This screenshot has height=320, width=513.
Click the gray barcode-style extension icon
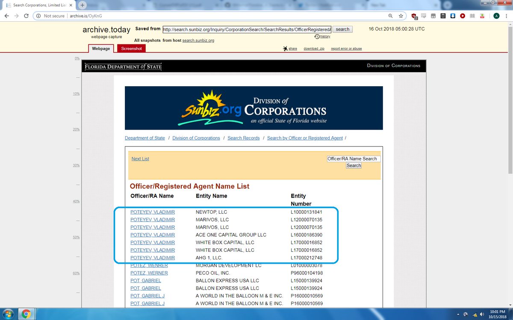[472, 16]
